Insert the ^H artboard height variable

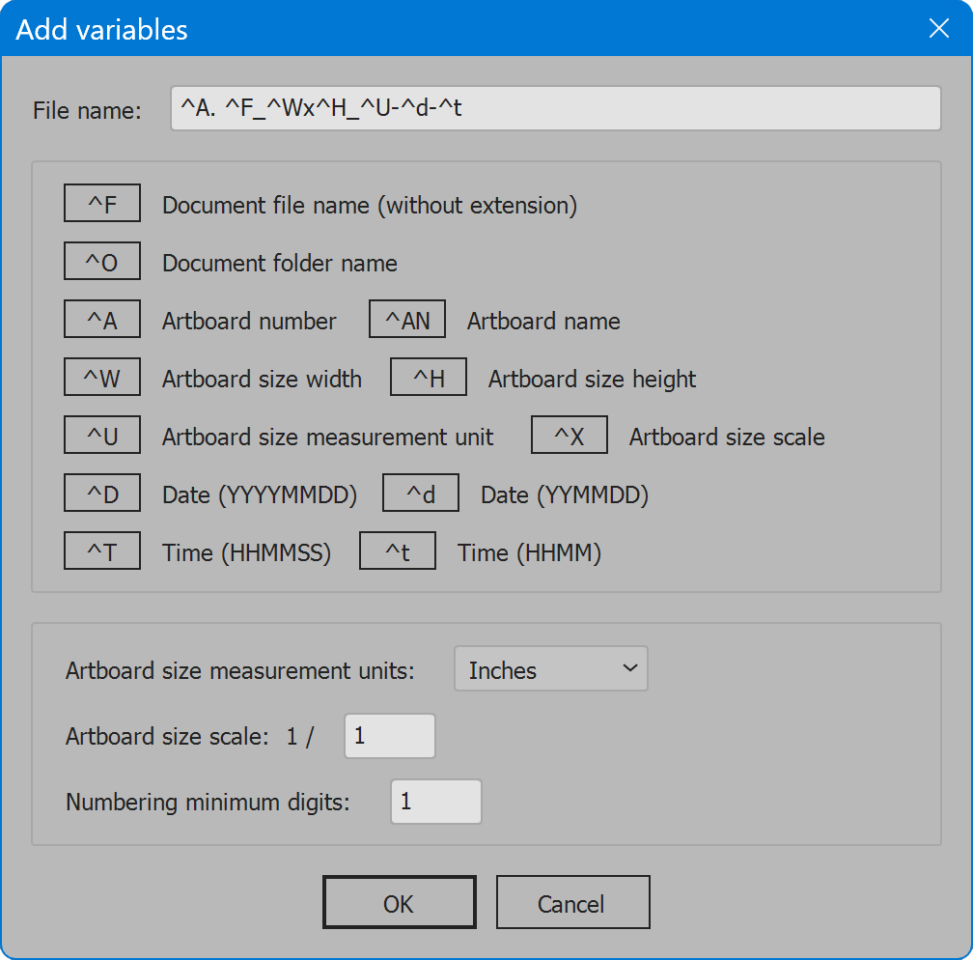tap(429, 379)
